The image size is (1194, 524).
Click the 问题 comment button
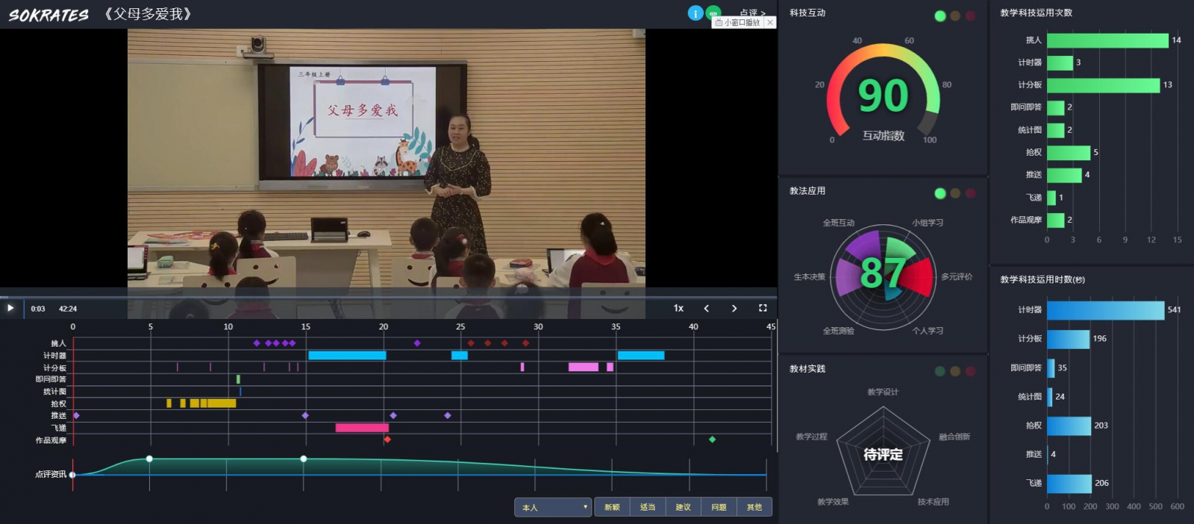coord(719,508)
